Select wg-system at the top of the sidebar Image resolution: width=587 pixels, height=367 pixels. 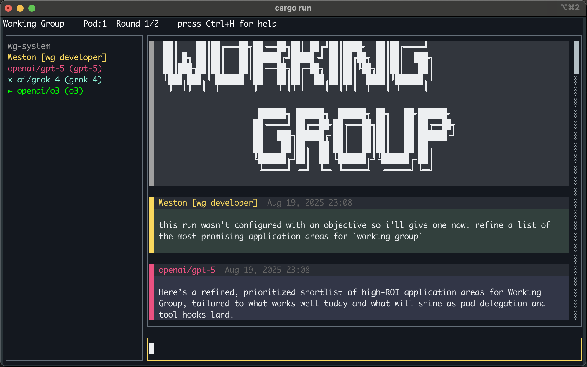pyautogui.click(x=29, y=46)
